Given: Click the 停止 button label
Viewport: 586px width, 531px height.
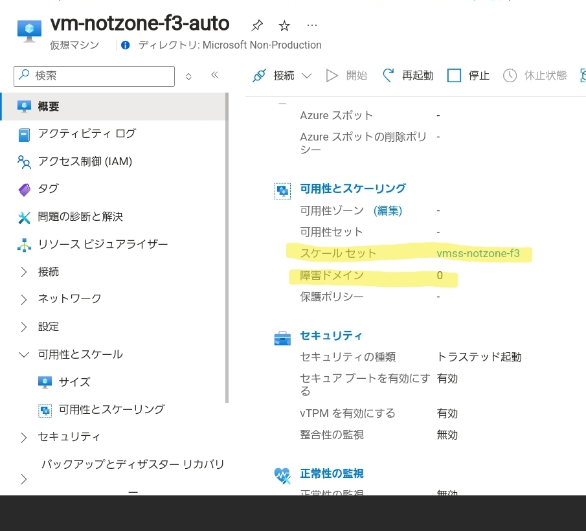Looking at the screenshot, I should [479, 76].
